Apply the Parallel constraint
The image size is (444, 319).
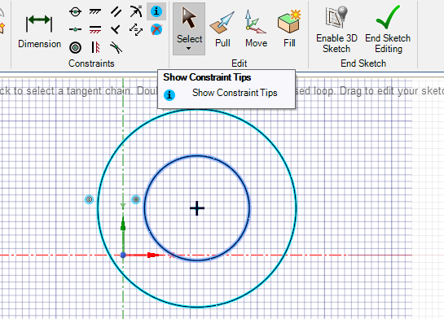click(x=116, y=11)
